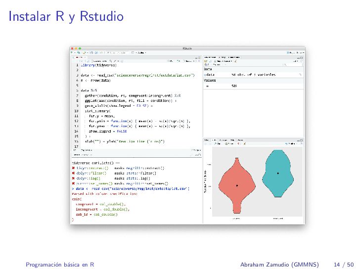The width and height of the screenshot is (359, 269).
Task: Click the Save current document toolbar icon
Action: [91, 52]
